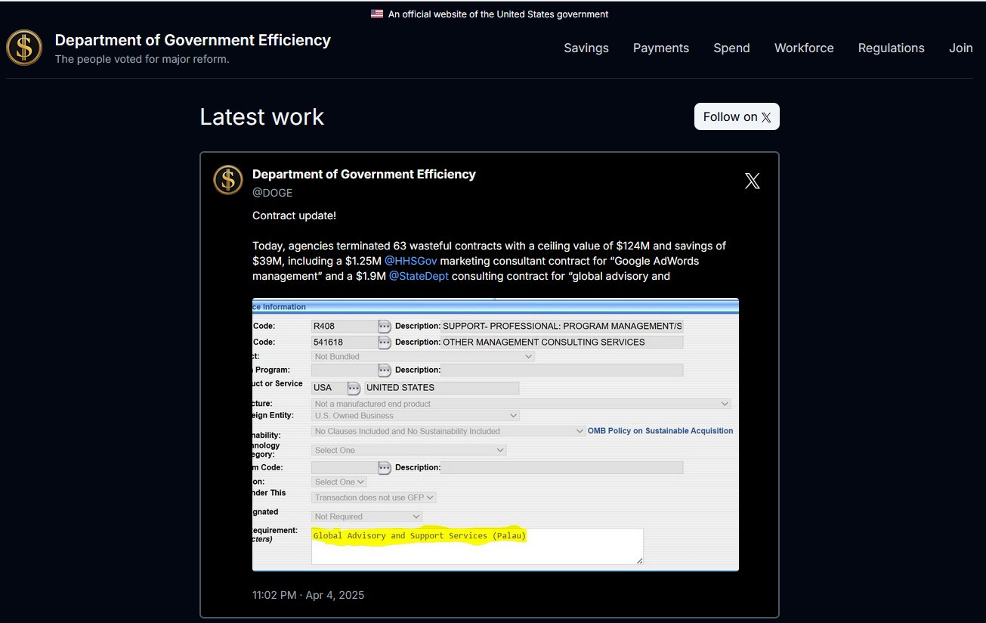
Task: Click the Join nav link
Action: coord(960,48)
